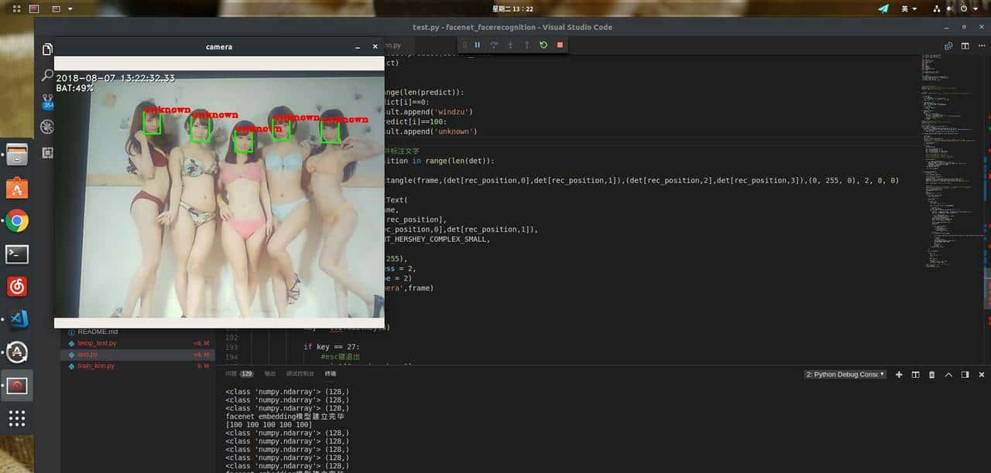Open the input language indicator dropdown
This screenshot has width=991, height=473.
[908, 9]
